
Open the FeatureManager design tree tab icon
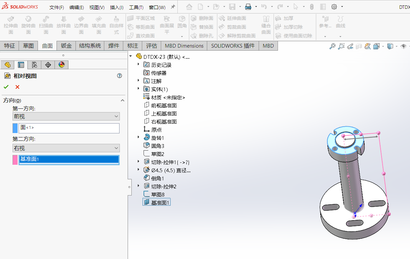pyautogui.click(x=7, y=65)
